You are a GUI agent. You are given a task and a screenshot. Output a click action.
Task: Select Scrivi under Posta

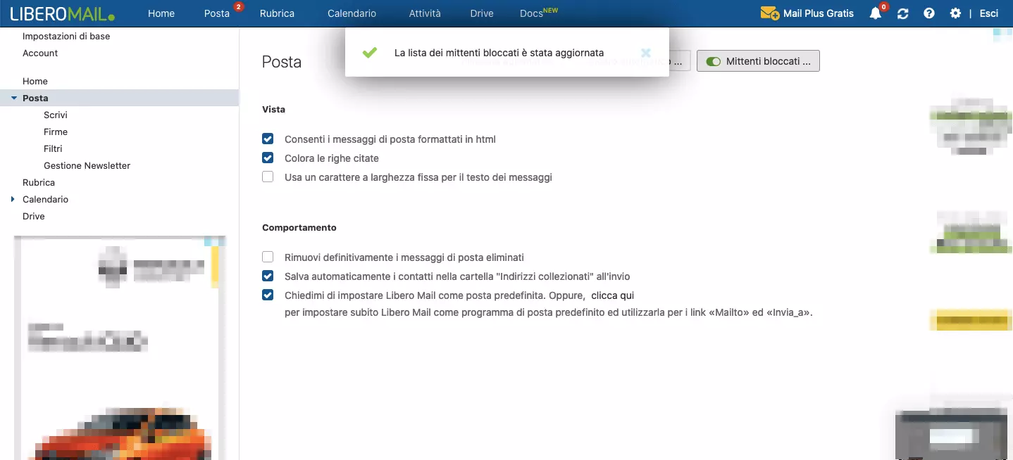56,115
